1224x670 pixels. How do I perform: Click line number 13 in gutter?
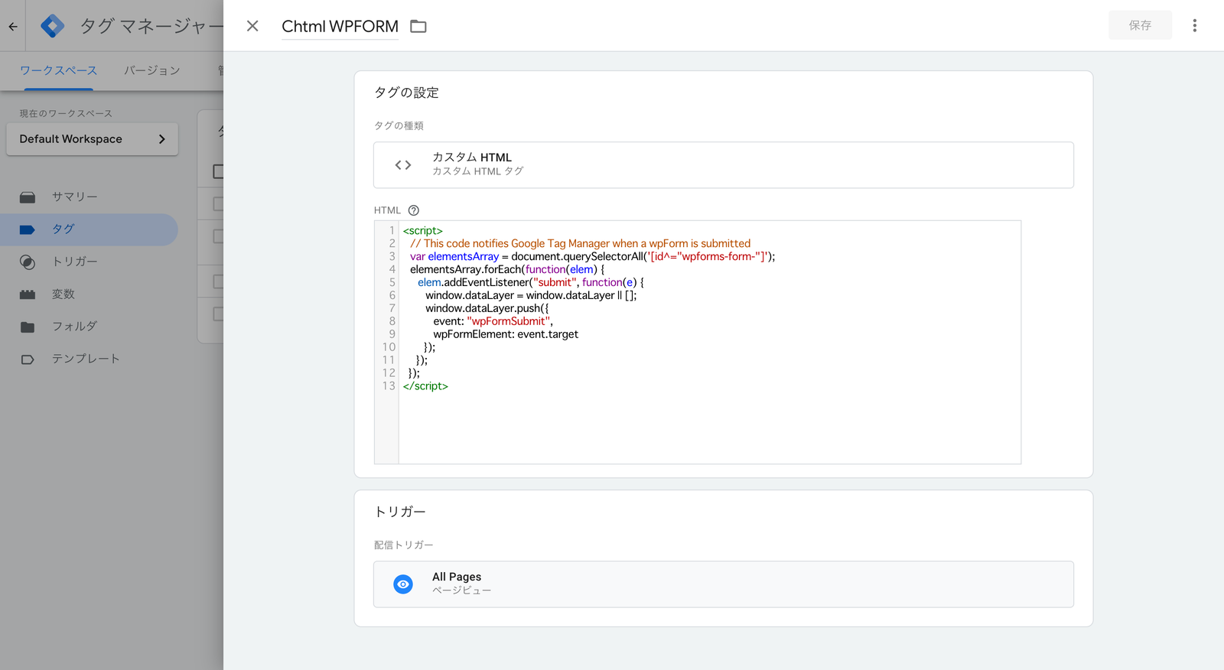point(389,386)
